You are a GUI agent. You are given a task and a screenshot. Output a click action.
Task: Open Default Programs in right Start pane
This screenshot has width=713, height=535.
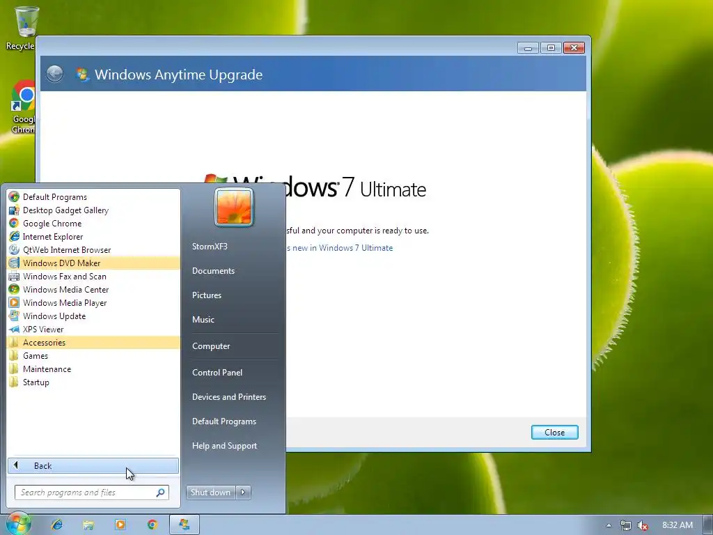(x=224, y=421)
